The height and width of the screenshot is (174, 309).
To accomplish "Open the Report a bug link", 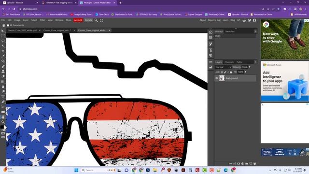I will click(x=214, y=20).
